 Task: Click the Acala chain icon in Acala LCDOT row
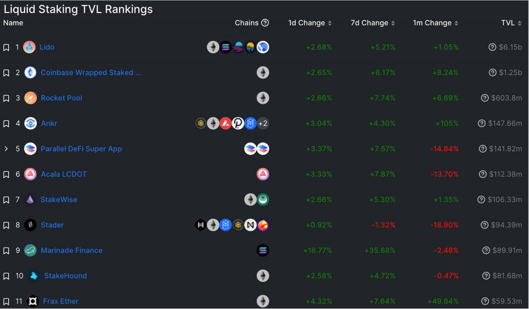click(x=263, y=174)
